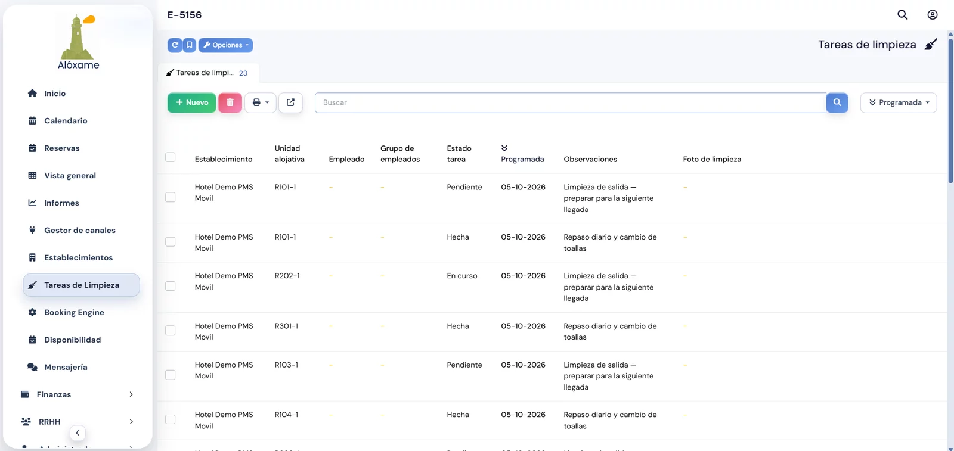This screenshot has width=954, height=451.
Task: Click the bookmark icon button
Action: (190, 45)
